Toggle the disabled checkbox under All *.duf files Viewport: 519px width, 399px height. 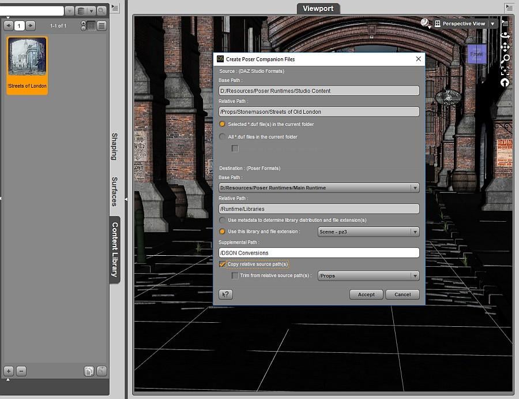pyautogui.click(x=235, y=148)
